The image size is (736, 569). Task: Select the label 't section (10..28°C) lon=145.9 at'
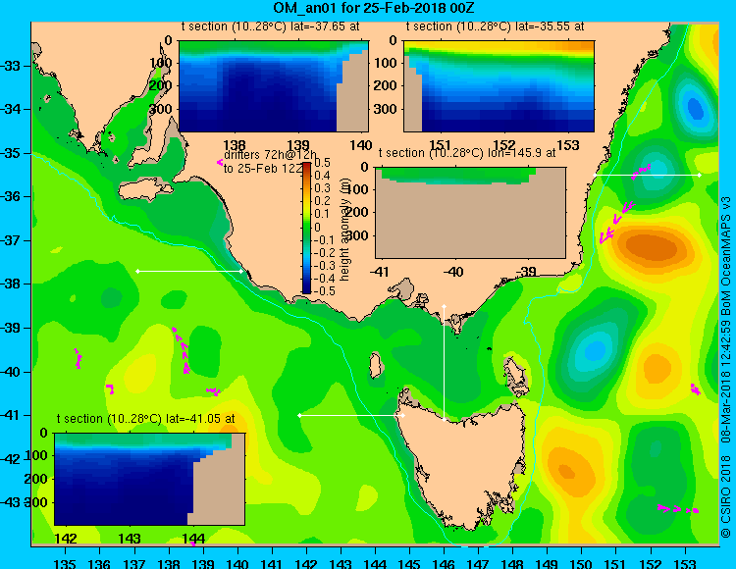coord(467,153)
